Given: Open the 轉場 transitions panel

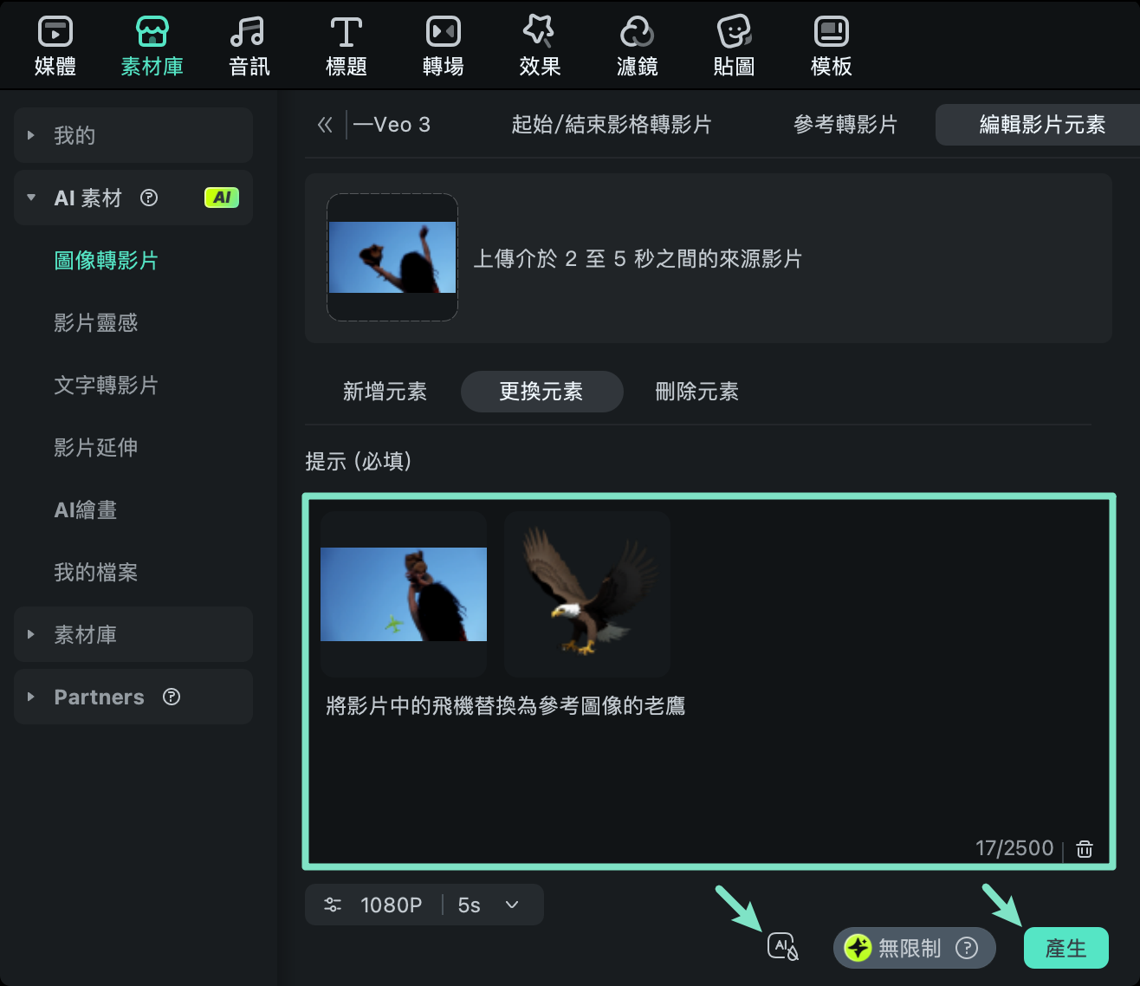Looking at the screenshot, I should point(443,43).
